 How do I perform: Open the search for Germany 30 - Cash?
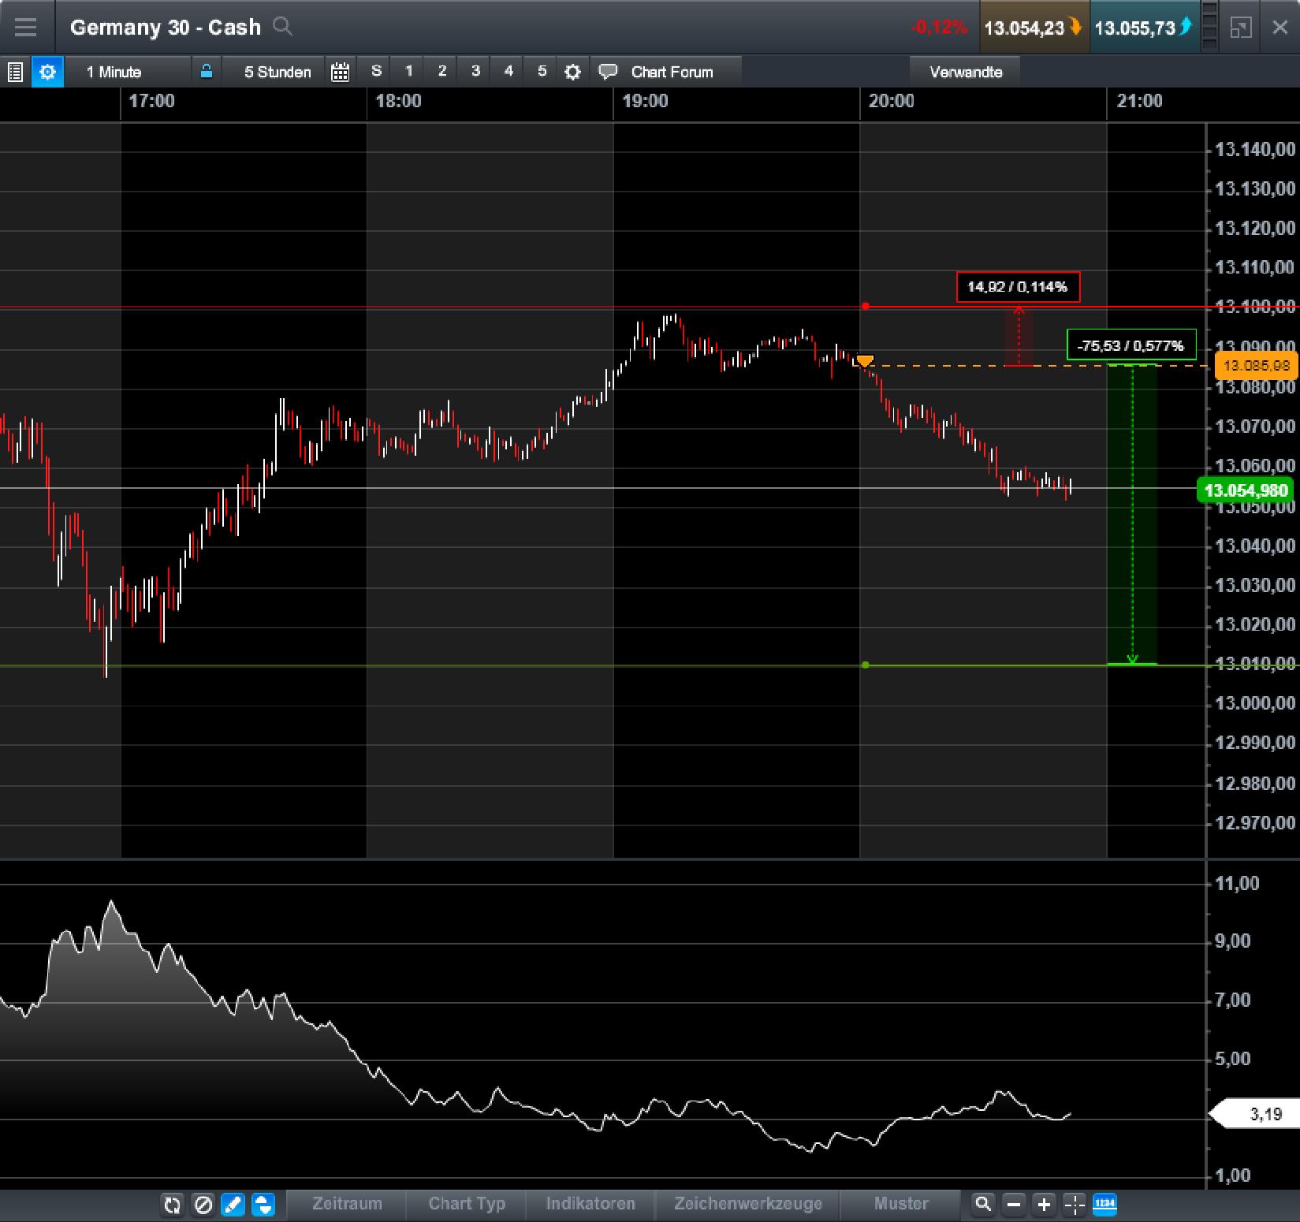[x=283, y=27]
